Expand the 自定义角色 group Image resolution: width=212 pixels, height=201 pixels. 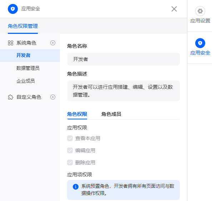click(29, 97)
